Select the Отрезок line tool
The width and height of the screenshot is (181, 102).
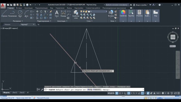4,14
